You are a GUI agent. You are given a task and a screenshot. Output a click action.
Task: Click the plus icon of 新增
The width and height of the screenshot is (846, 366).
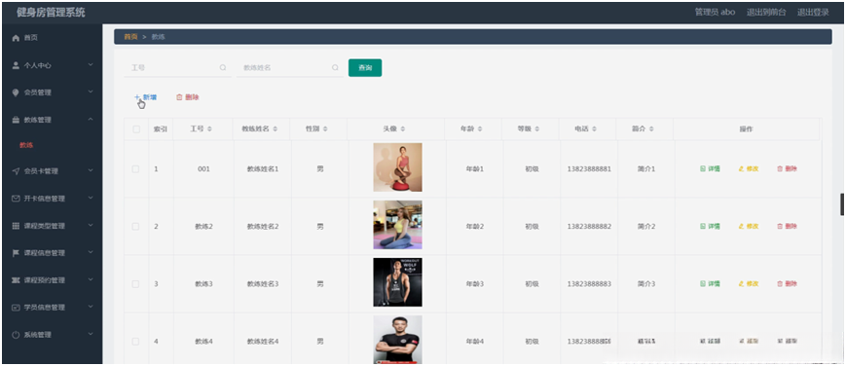pyautogui.click(x=137, y=97)
